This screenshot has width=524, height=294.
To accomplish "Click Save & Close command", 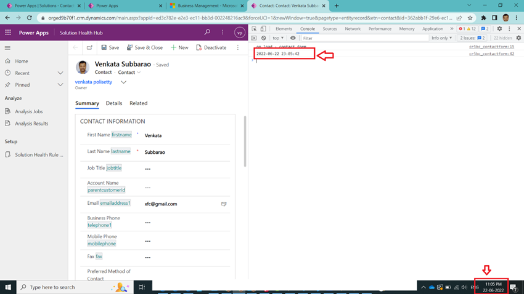I will pyautogui.click(x=145, y=47).
